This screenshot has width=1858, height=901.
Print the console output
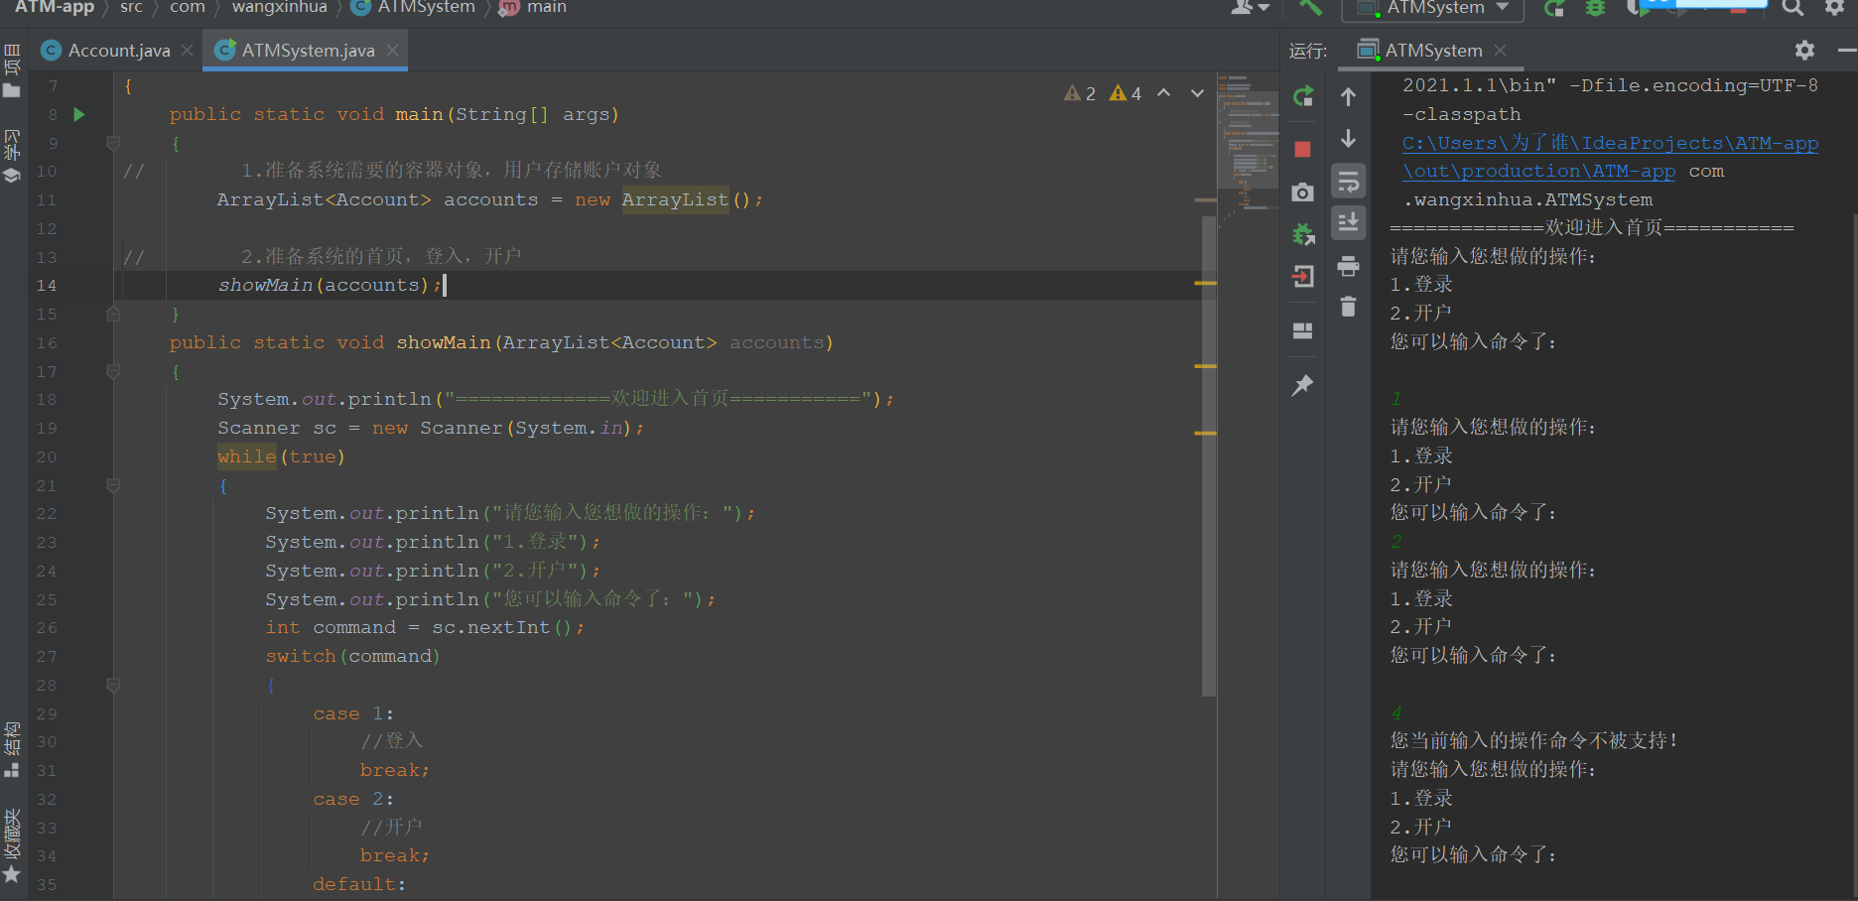(x=1348, y=266)
